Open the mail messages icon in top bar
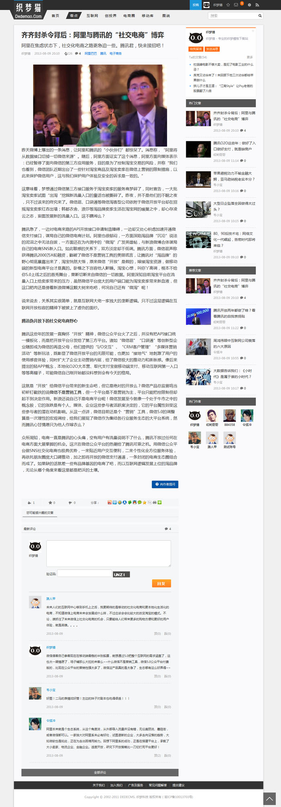281x807 pixels. pyautogui.click(x=236, y=5)
